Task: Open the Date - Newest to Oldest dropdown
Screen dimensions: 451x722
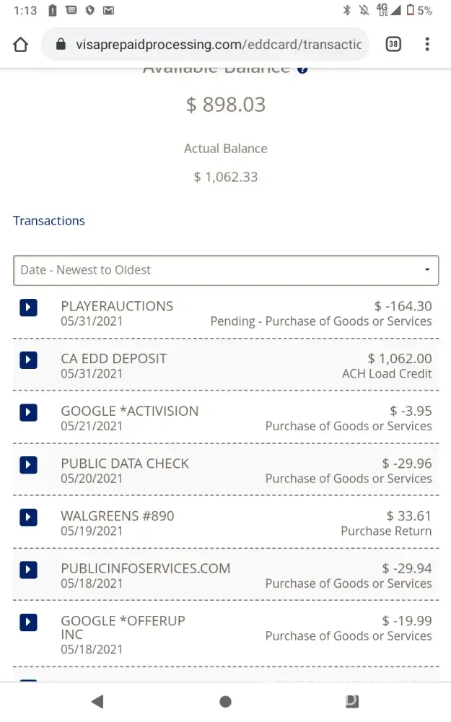Action: [226, 270]
